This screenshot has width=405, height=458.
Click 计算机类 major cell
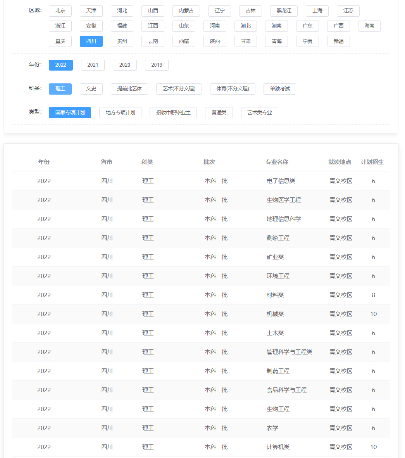pyautogui.click(x=278, y=447)
